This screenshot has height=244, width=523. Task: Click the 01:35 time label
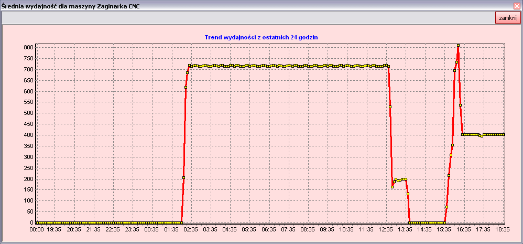[x=171, y=230]
